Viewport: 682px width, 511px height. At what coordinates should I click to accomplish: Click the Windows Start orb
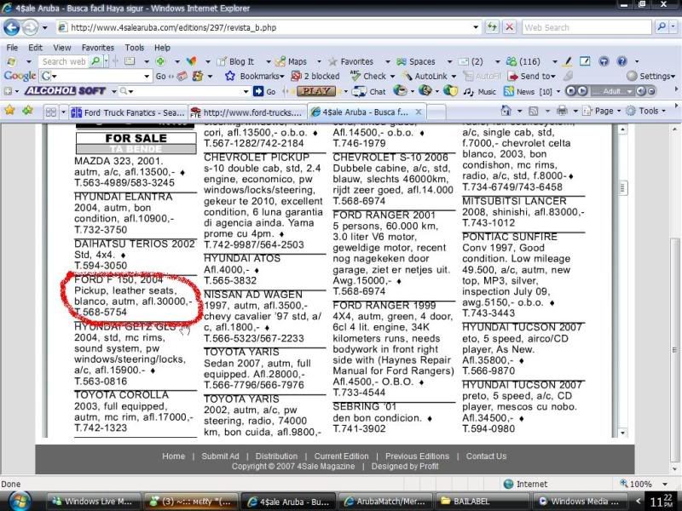[19, 502]
